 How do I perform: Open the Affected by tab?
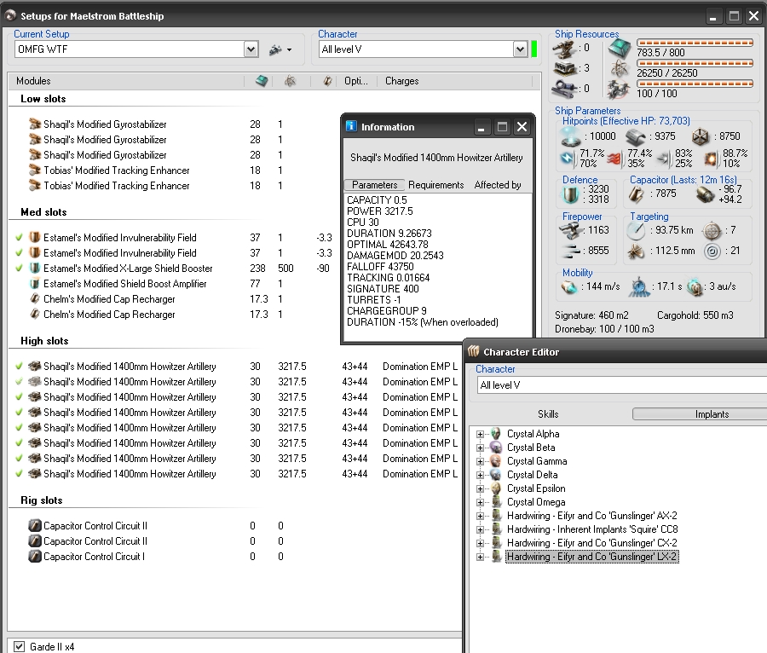coord(498,185)
